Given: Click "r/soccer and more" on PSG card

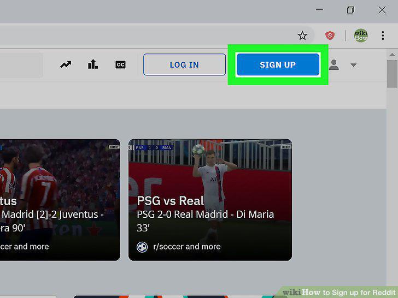Looking at the screenshot, I should click(x=187, y=247).
